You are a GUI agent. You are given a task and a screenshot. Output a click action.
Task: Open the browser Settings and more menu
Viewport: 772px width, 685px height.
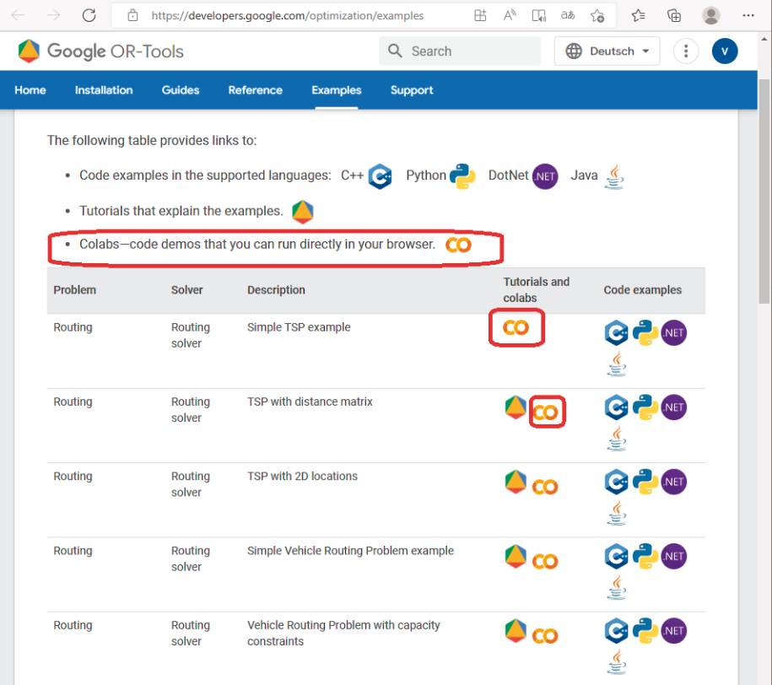[x=748, y=15]
